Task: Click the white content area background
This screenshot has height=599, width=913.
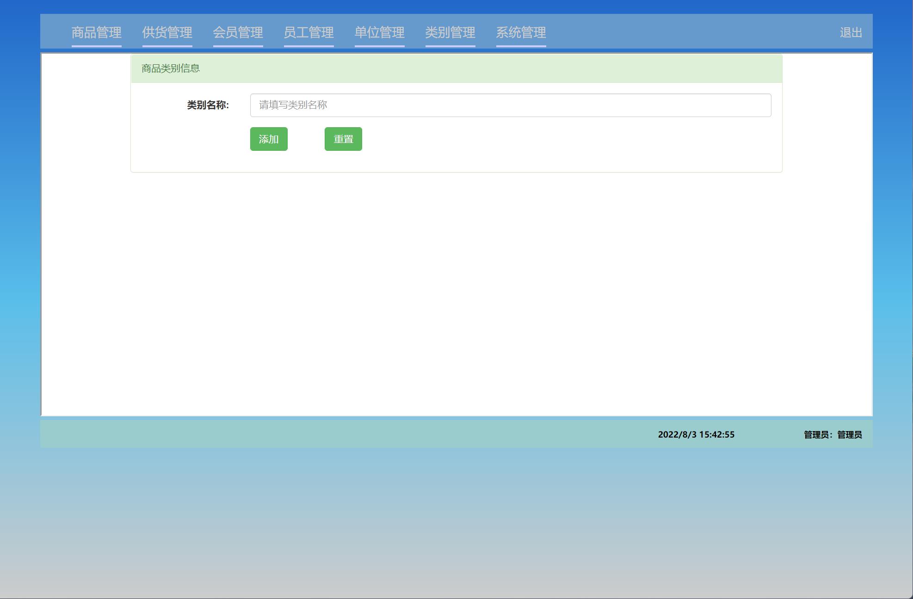Action: [x=456, y=287]
